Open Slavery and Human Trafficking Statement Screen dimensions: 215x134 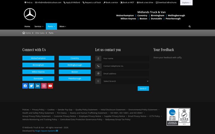pos(88,113)
